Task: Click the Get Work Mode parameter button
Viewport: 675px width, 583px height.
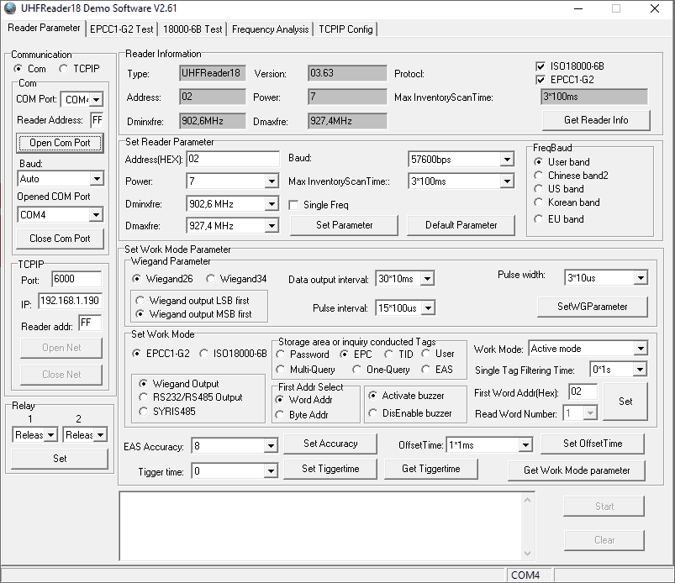Action: tap(577, 470)
